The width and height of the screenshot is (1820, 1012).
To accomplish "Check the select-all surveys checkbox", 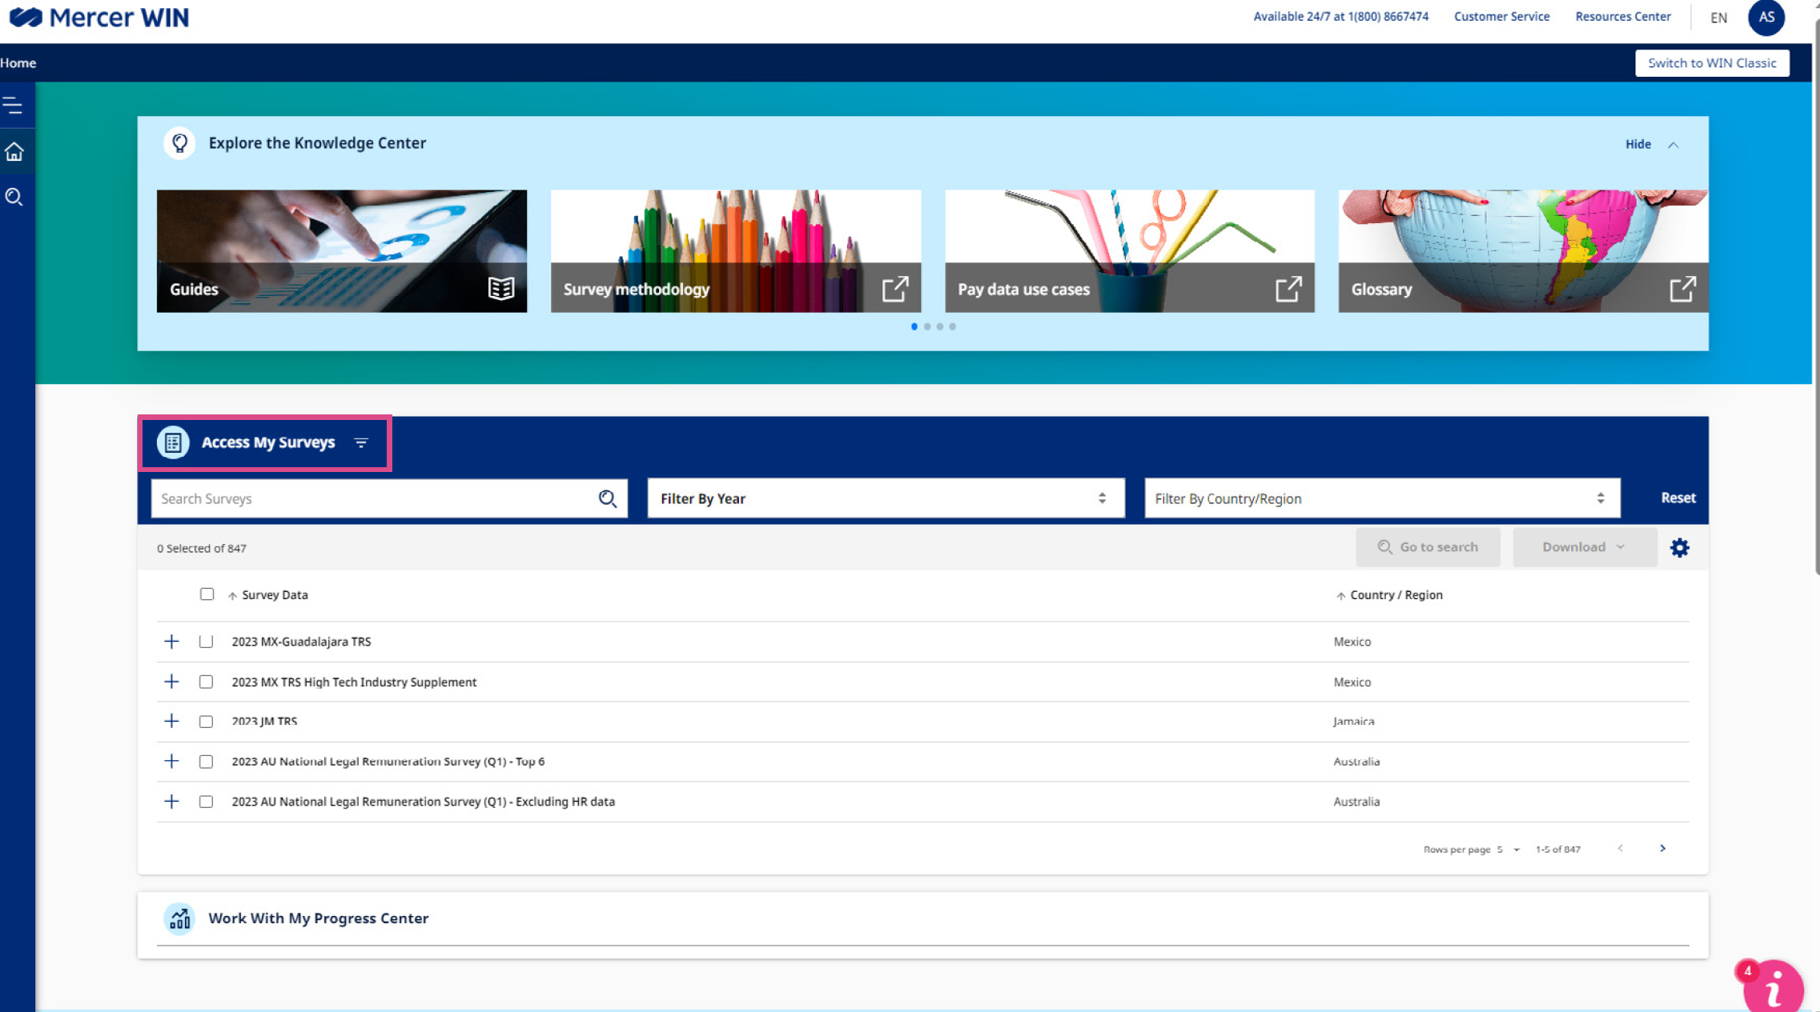I will click(x=207, y=594).
